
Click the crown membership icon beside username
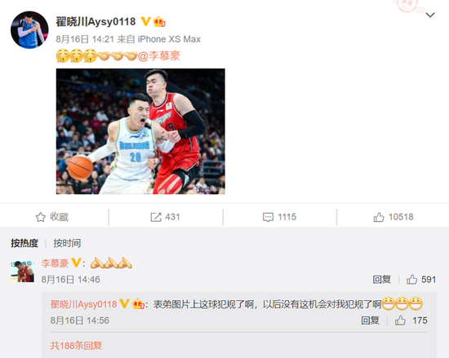click(159, 21)
